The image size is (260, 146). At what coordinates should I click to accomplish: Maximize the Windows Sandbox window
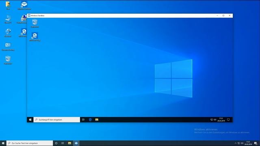[x=223, y=15]
